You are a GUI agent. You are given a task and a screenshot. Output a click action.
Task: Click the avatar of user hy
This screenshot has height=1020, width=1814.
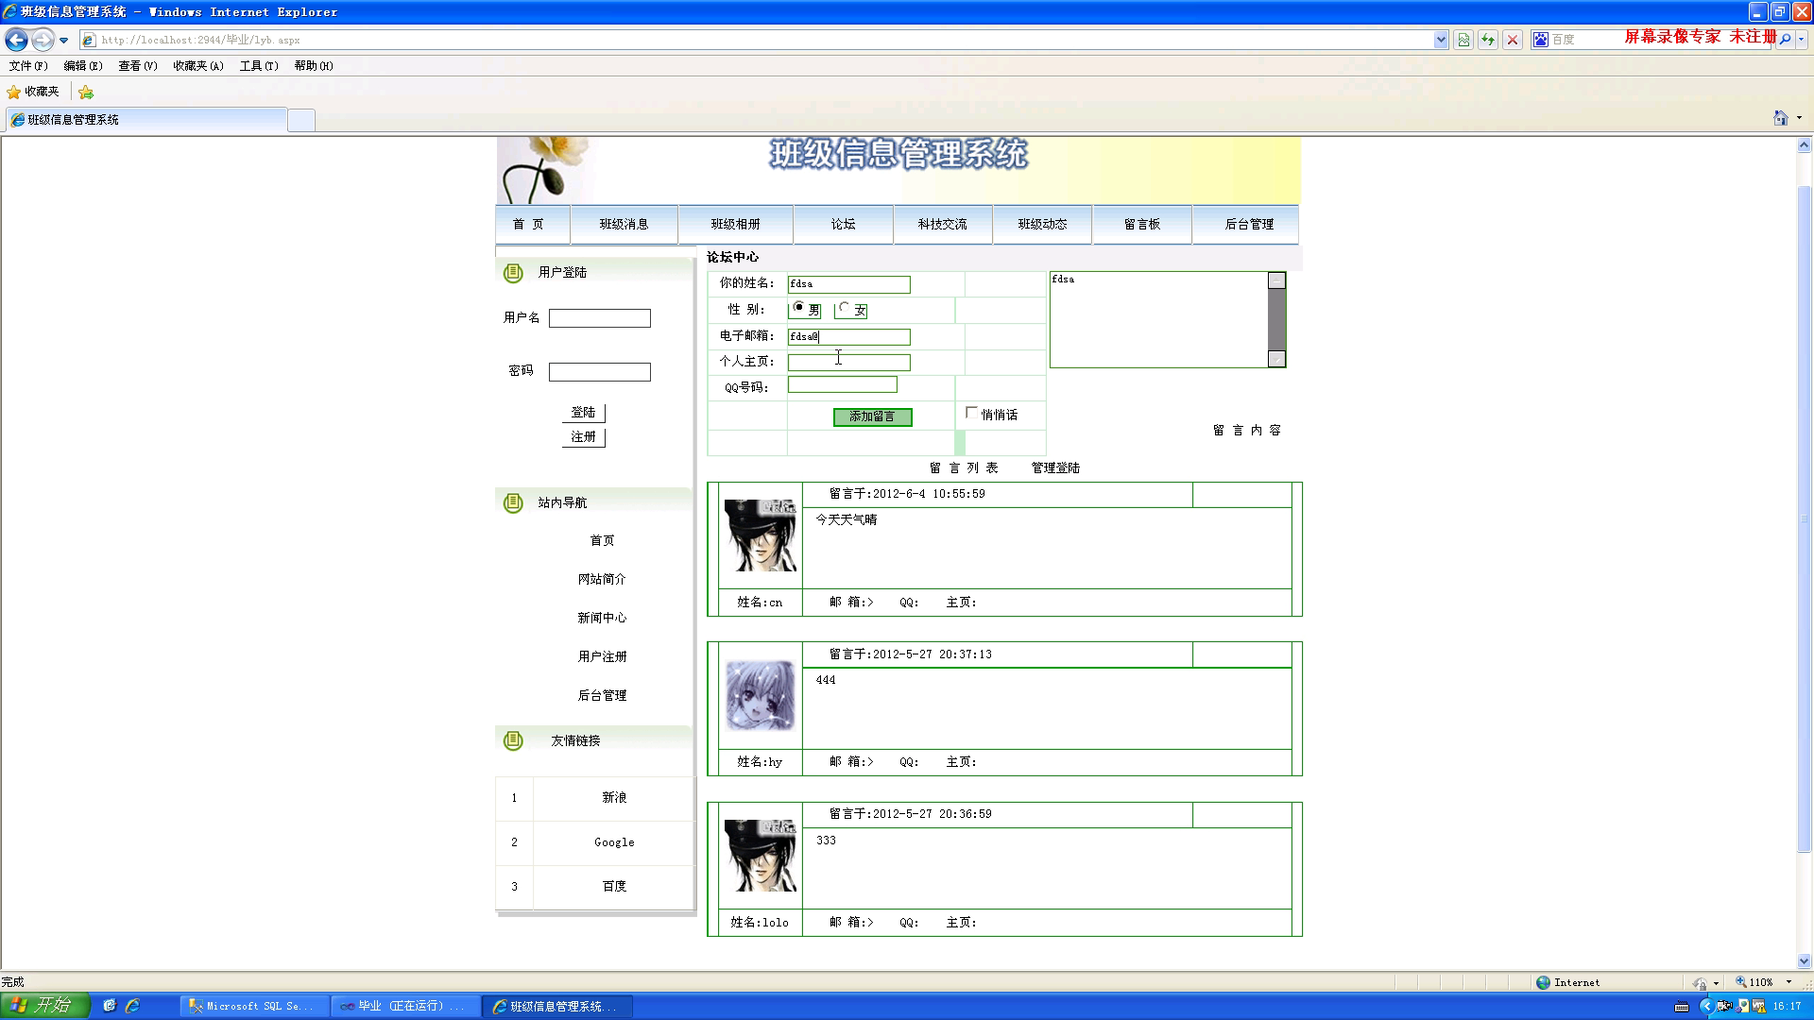coord(761,696)
